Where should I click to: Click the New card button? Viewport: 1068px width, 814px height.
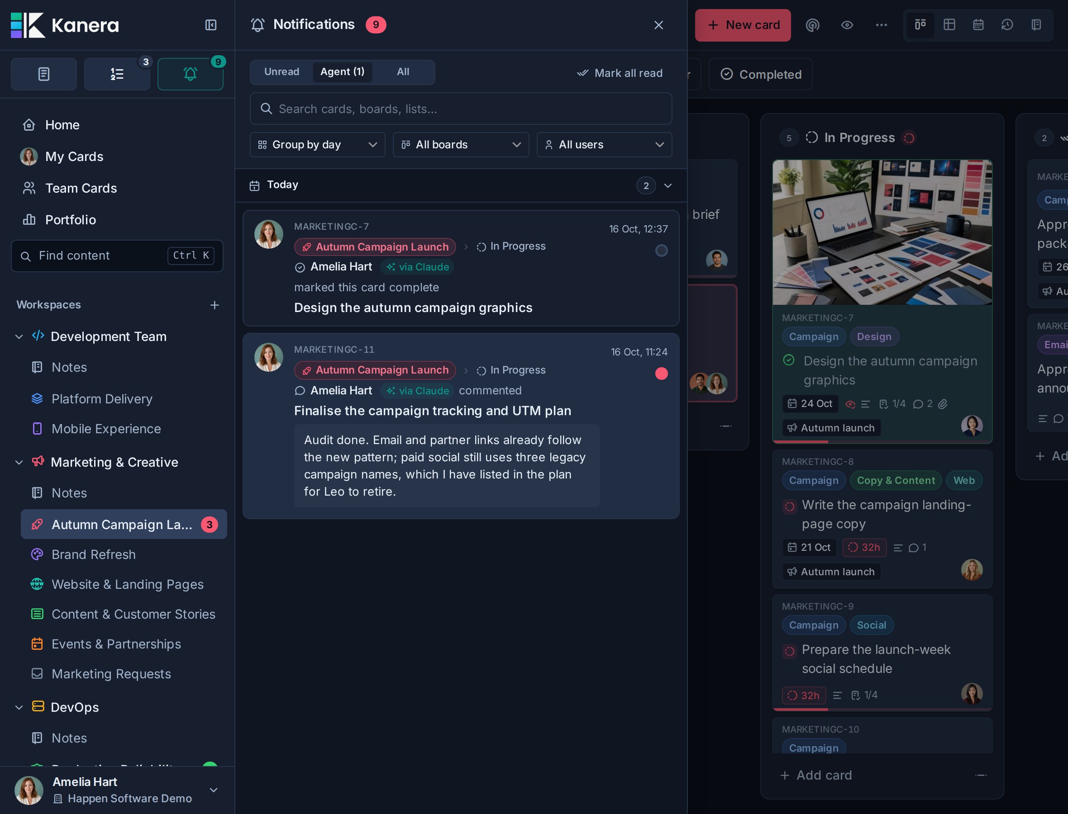(743, 25)
